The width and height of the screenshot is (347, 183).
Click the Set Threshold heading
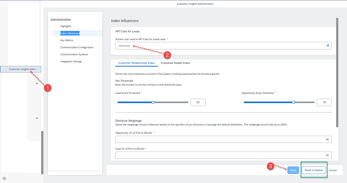pyautogui.click(x=124, y=80)
